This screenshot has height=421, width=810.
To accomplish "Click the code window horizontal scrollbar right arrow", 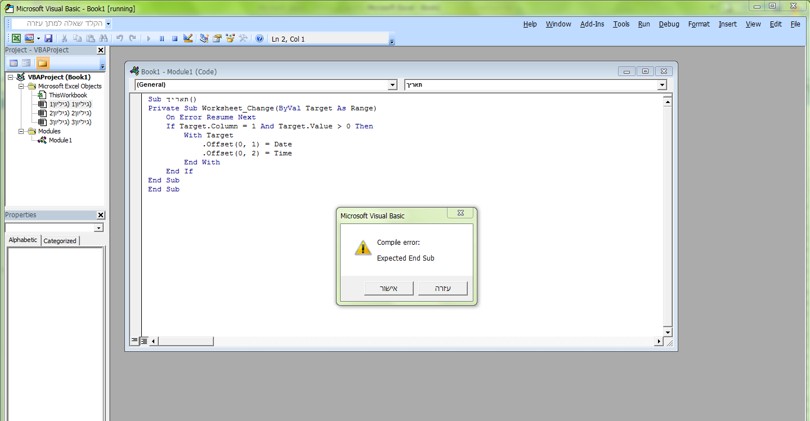I will 659,341.
